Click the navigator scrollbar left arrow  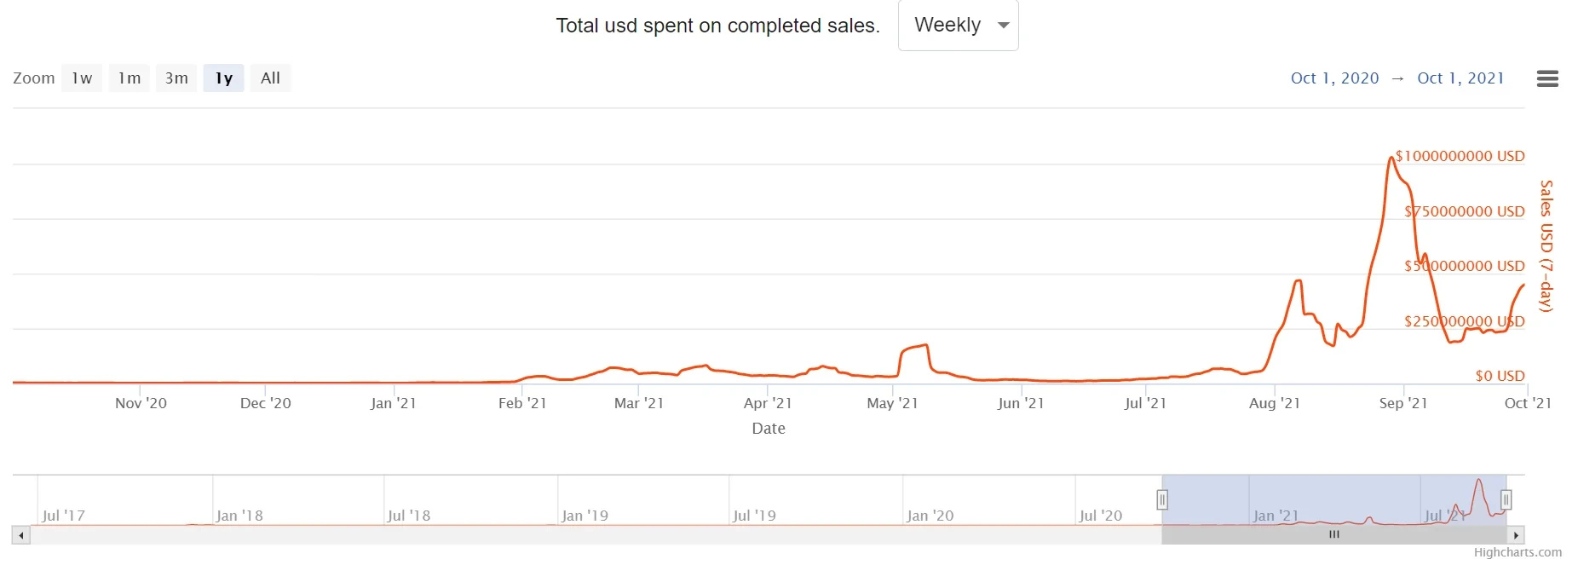(21, 536)
